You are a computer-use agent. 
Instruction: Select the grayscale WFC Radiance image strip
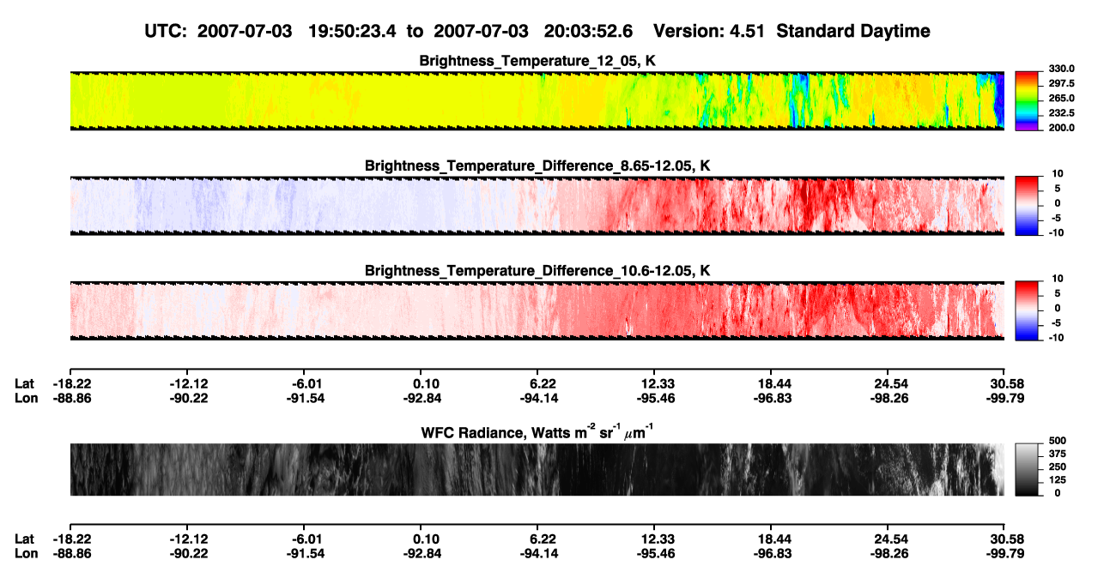coord(537,470)
